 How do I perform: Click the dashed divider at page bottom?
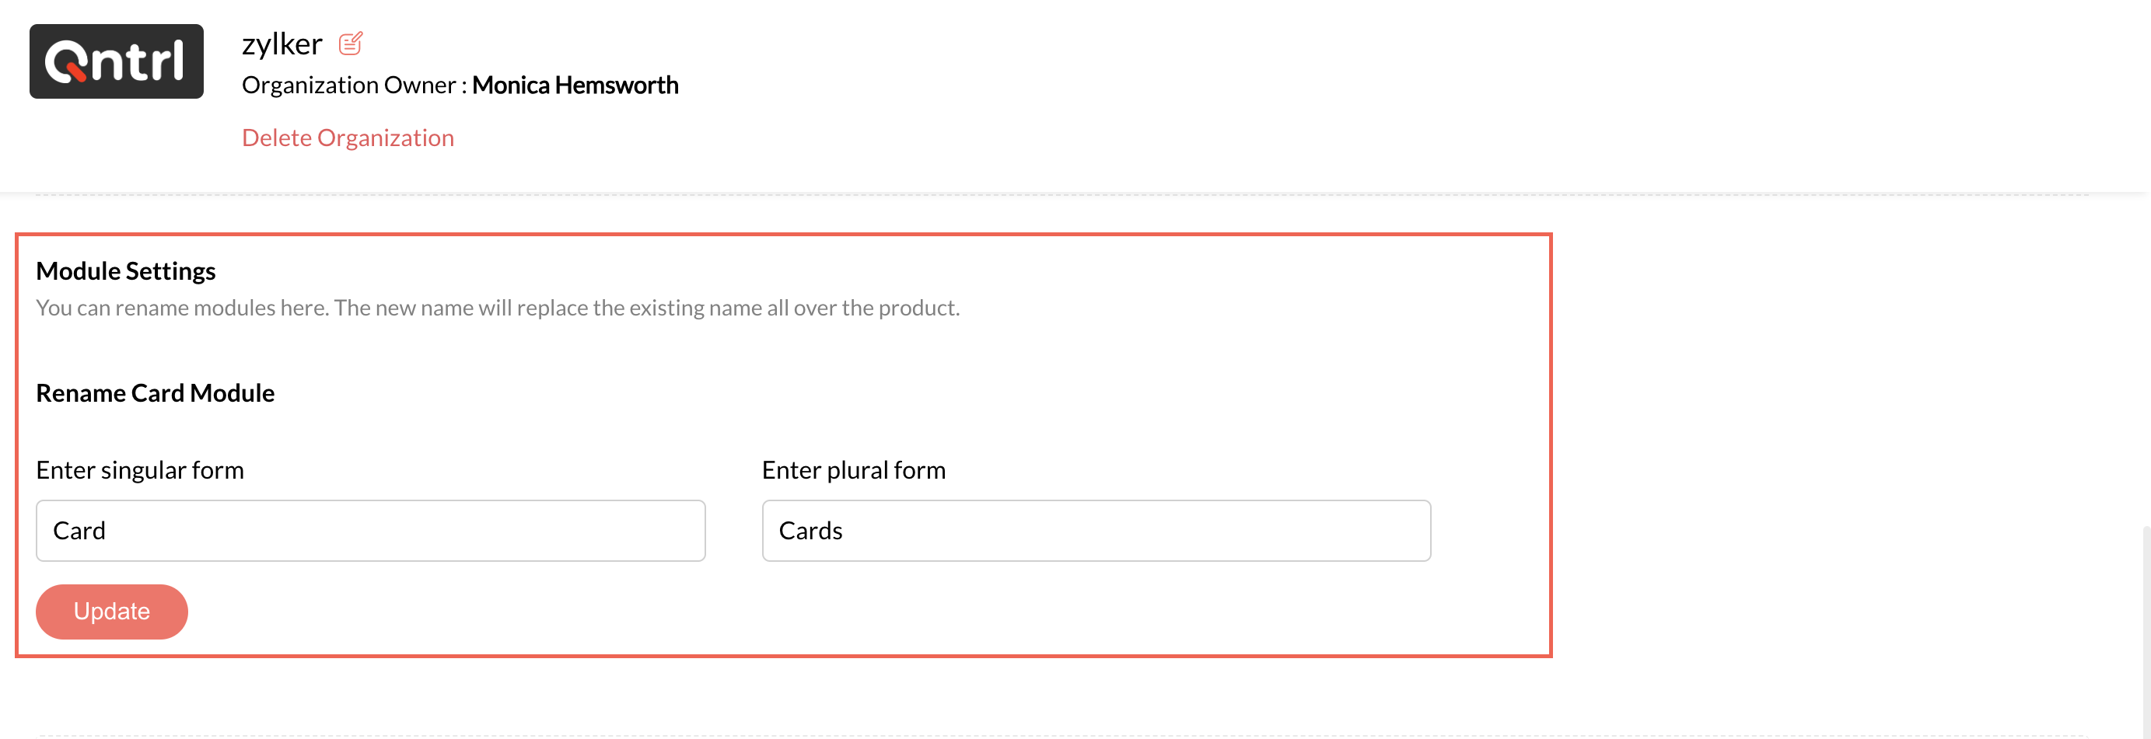1061,736
